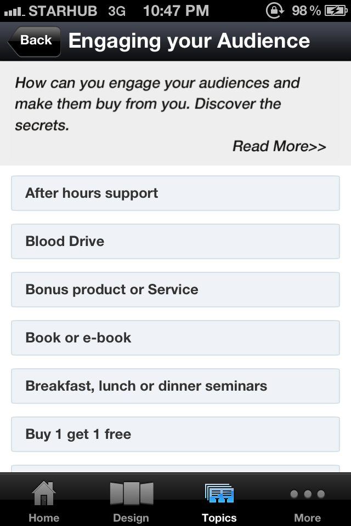Tap the battery icon in status bar
Viewport: 351px width, 526px height.
point(335,10)
